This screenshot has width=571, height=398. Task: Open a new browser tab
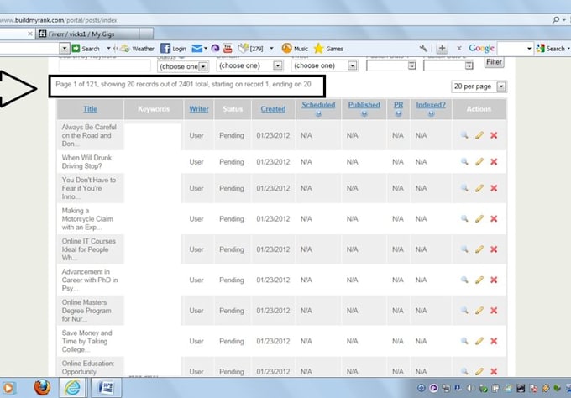tap(146, 34)
